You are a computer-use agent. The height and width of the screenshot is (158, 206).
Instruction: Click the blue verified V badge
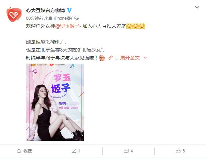tap(69, 10)
